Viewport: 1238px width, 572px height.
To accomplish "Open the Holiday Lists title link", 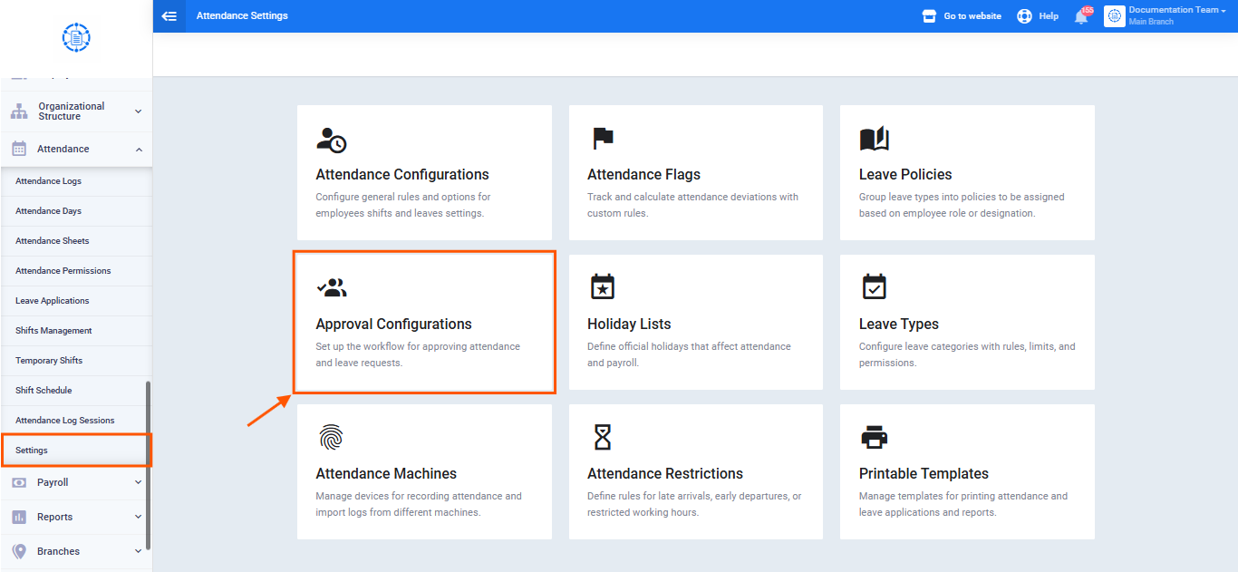I will tap(629, 324).
